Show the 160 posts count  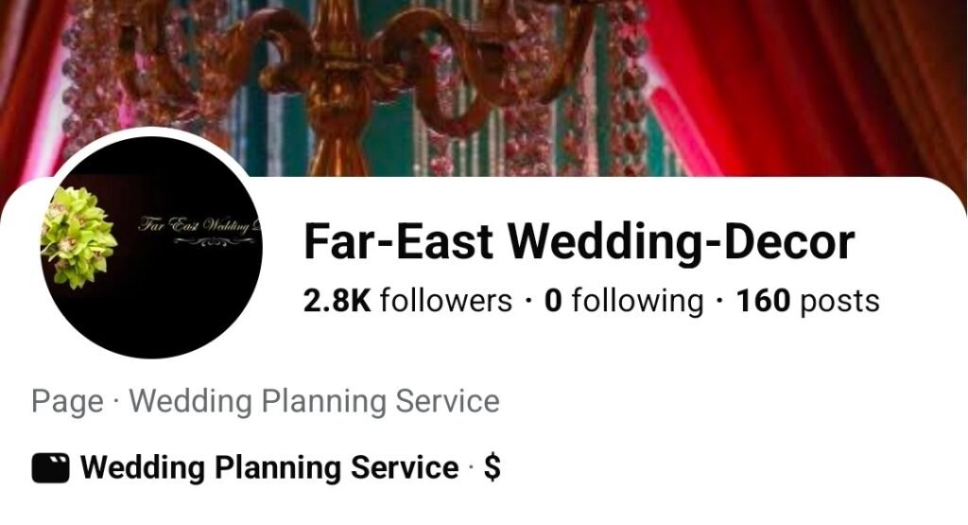[x=807, y=301]
